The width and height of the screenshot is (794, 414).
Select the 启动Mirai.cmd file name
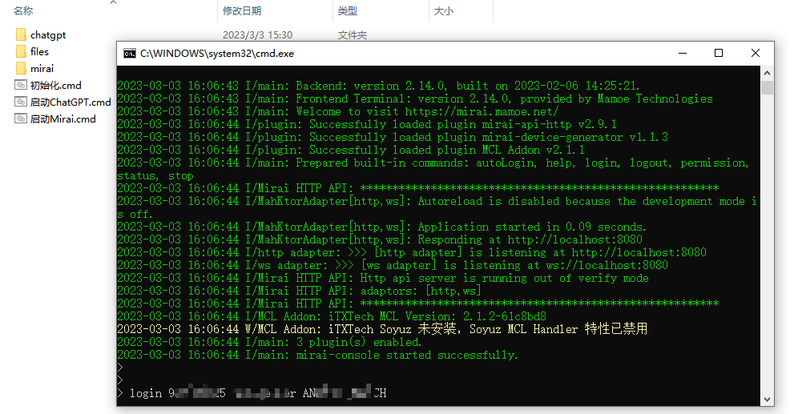click(x=62, y=119)
